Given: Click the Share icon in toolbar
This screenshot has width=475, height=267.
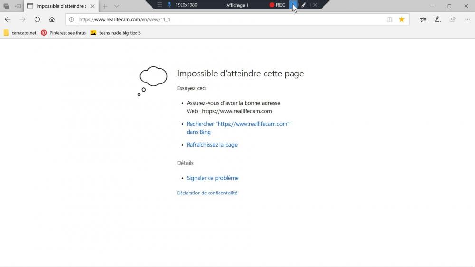Looking at the screenshot, I should 452,19.
